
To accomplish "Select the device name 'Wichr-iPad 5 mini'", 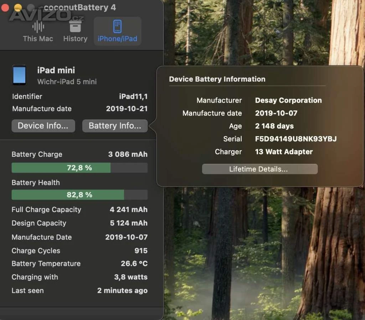I will (x=67, y=82).
